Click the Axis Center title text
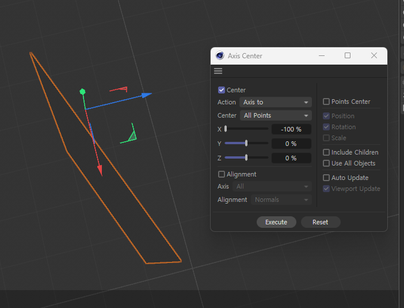 tap(245, 56)
